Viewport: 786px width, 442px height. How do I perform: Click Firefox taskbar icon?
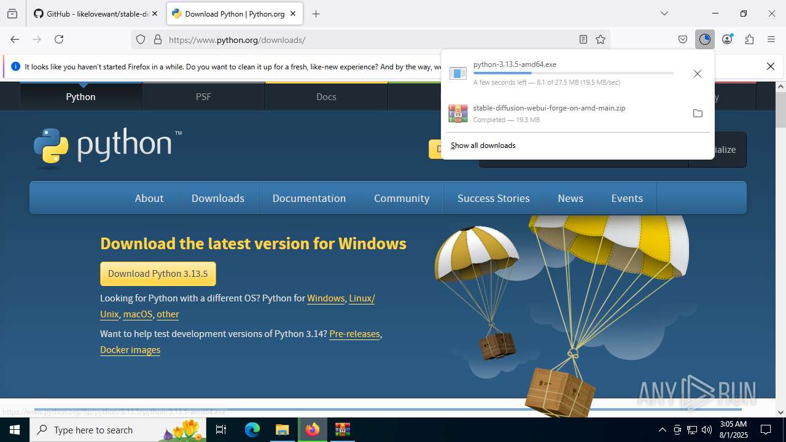pos(313,430)
